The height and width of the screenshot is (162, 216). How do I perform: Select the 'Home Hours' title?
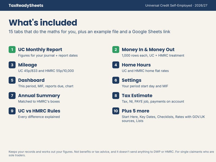tap(136, 65)
